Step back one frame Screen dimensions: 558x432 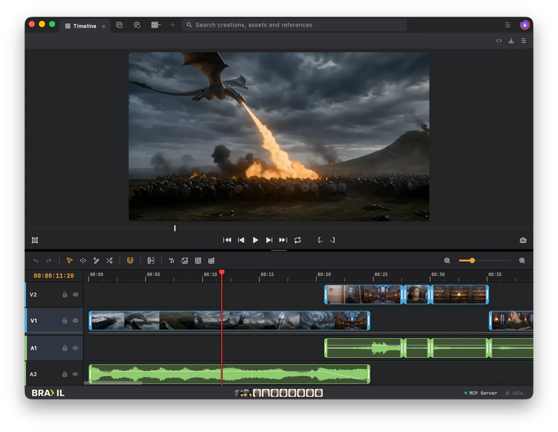241,240
